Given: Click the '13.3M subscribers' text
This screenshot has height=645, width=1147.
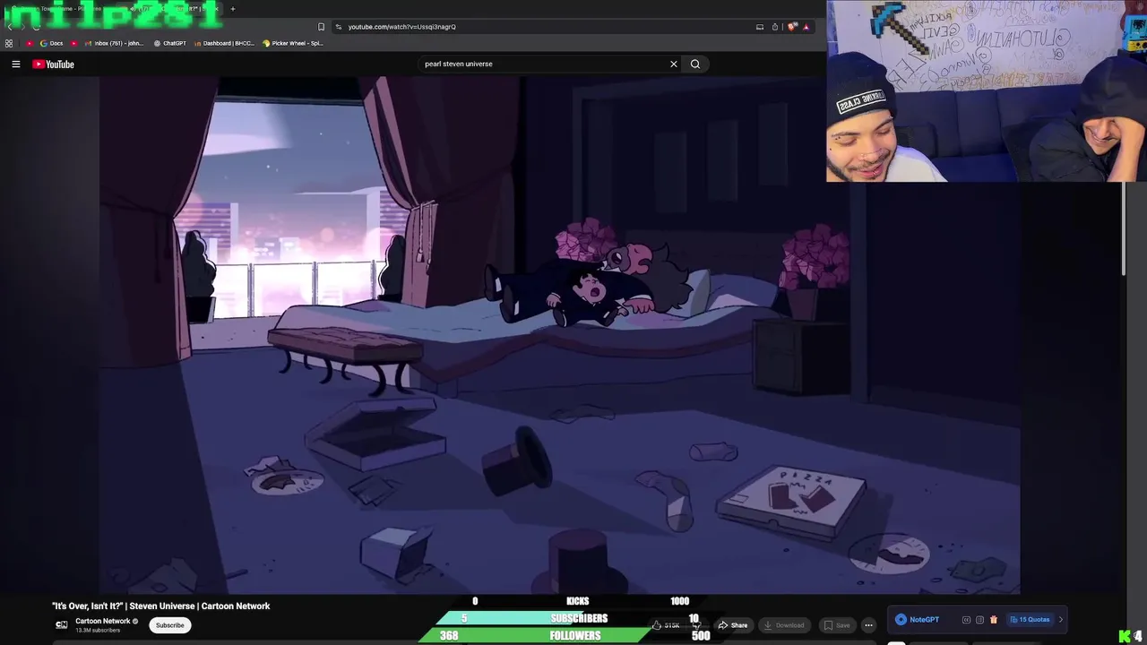Looking at the screenshot, I should [98, 631].
